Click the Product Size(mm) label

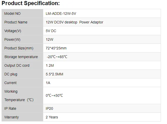tap(19, 48)
